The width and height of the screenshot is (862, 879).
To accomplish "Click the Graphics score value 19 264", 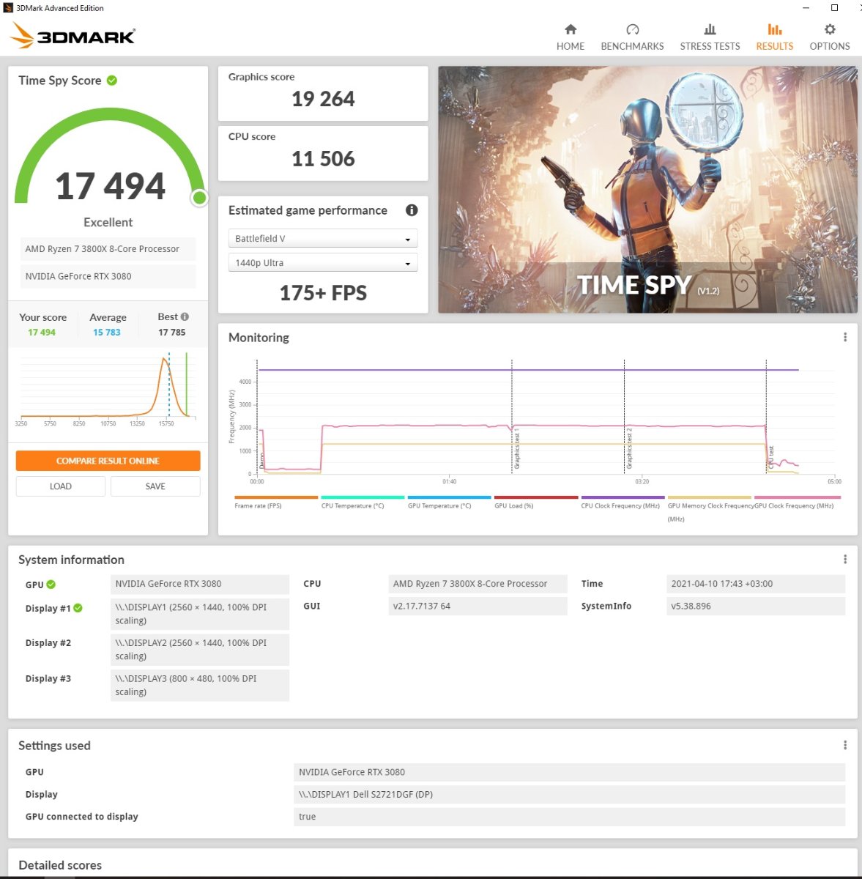I will tap(323, 99).
